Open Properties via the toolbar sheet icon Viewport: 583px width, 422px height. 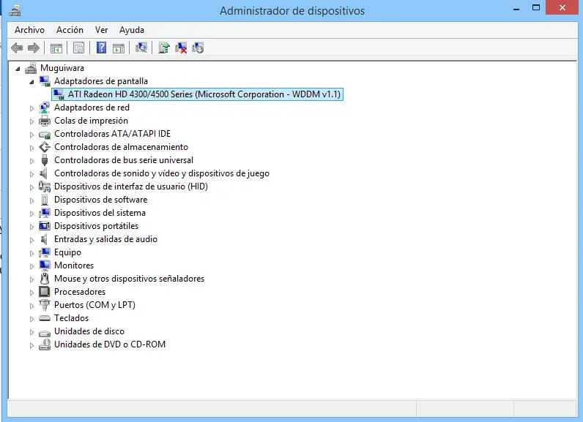(x=78, y=48)
